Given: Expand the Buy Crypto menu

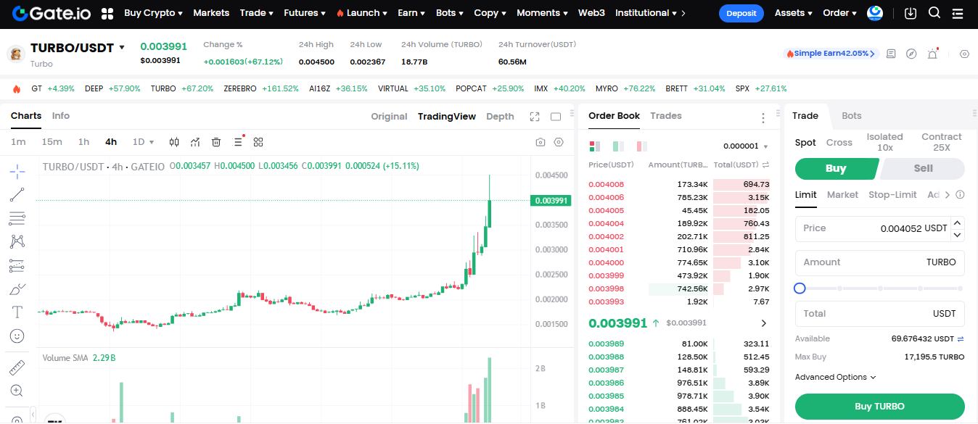Looking at the screenshot, I should pyautogui.click(x=153, y=13).
